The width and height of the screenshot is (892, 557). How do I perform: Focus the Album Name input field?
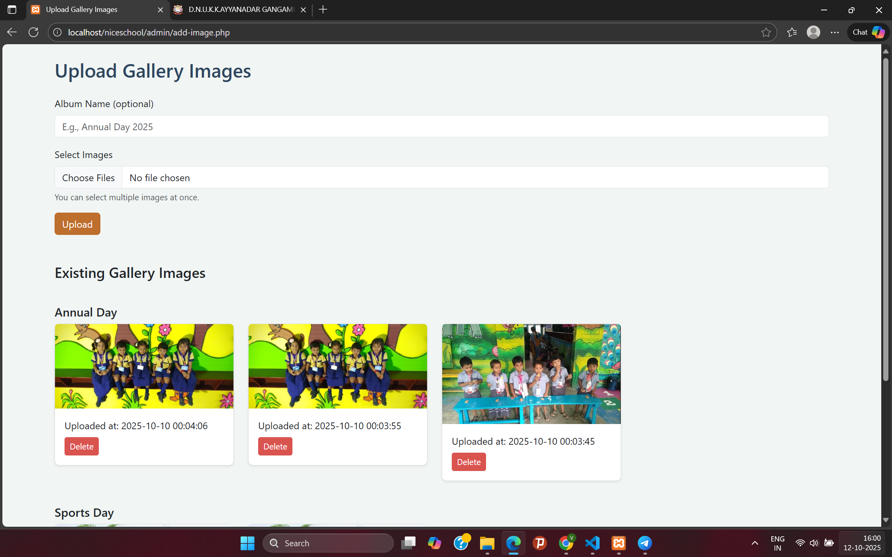(x=441, y=127)
